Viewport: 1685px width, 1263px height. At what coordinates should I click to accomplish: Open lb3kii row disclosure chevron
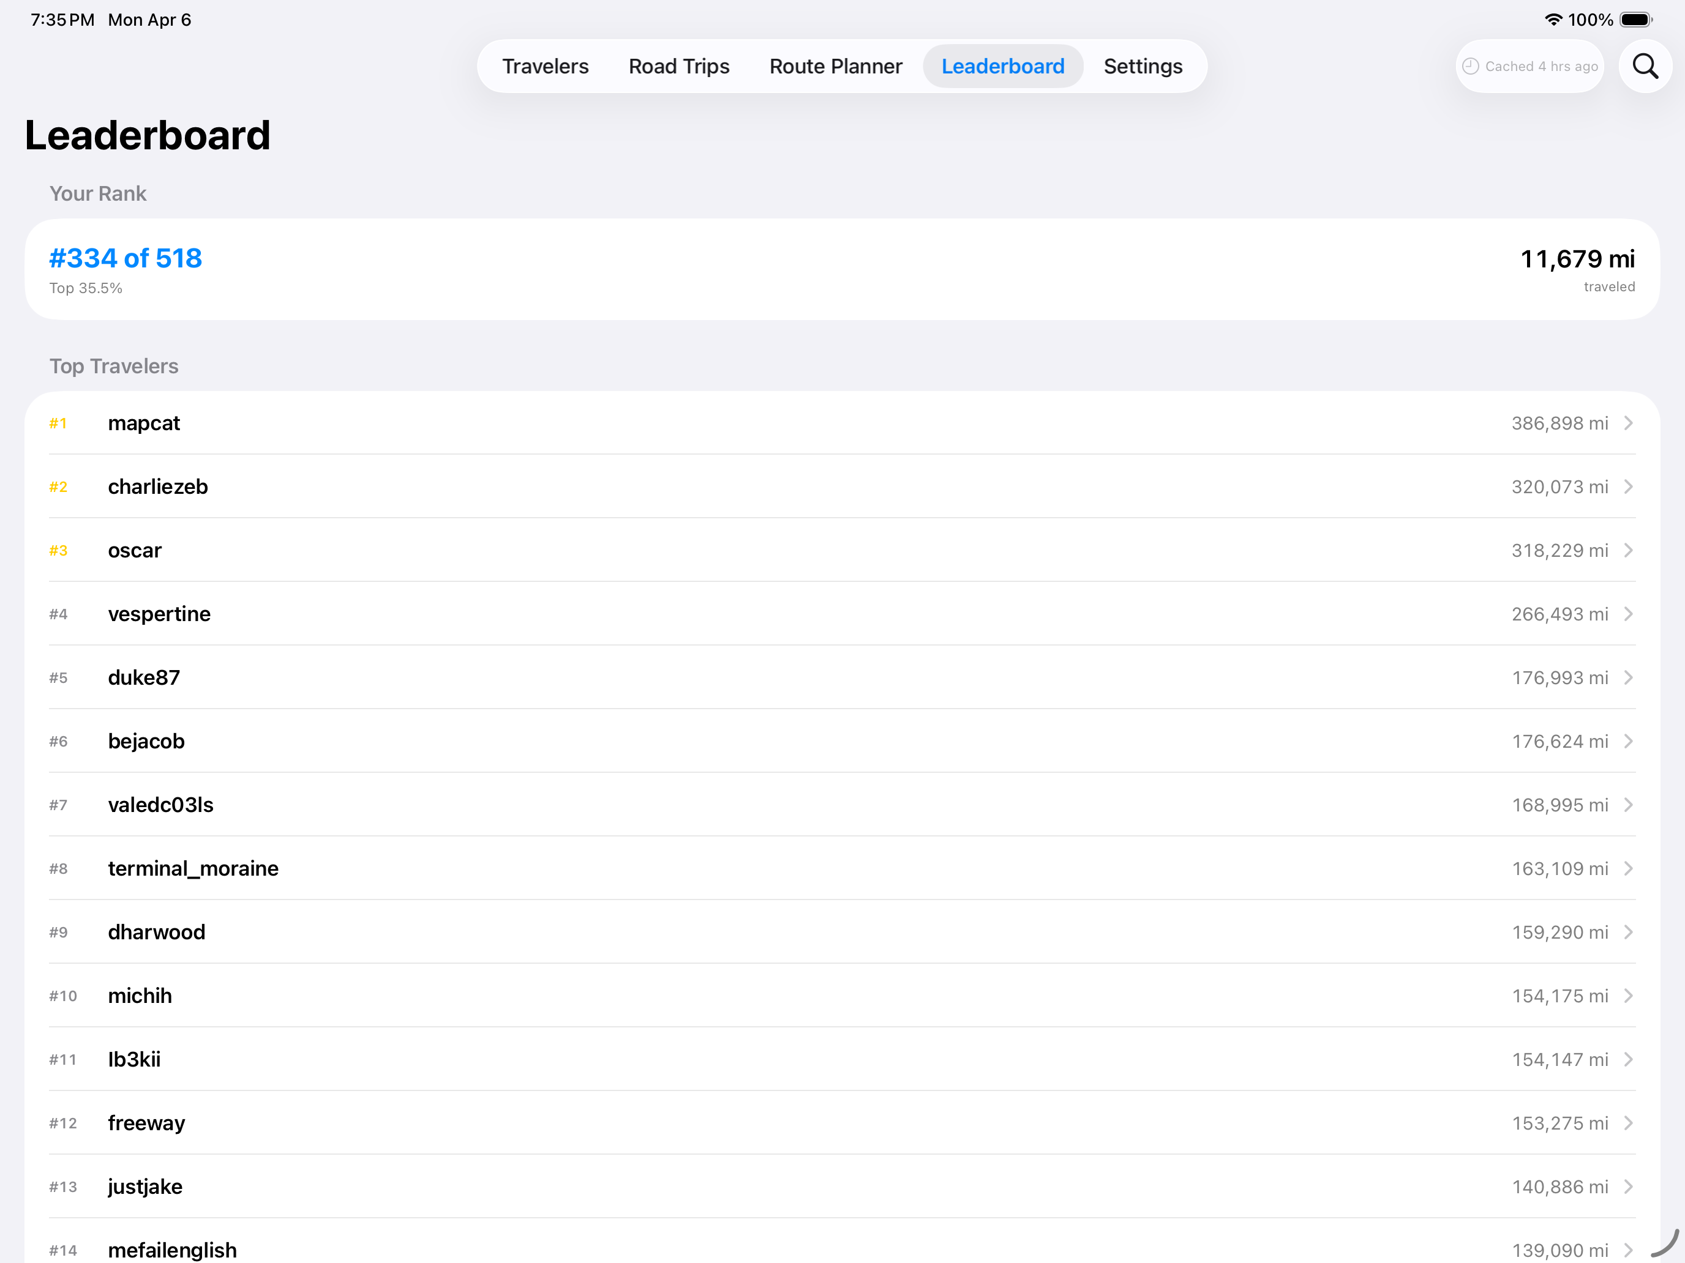pos(1628,1060)
